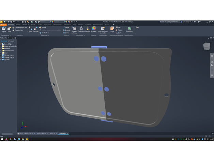This screenshot has width=214, height=161.
Task: Click the Insertar component tool
Action: (4, 29)
